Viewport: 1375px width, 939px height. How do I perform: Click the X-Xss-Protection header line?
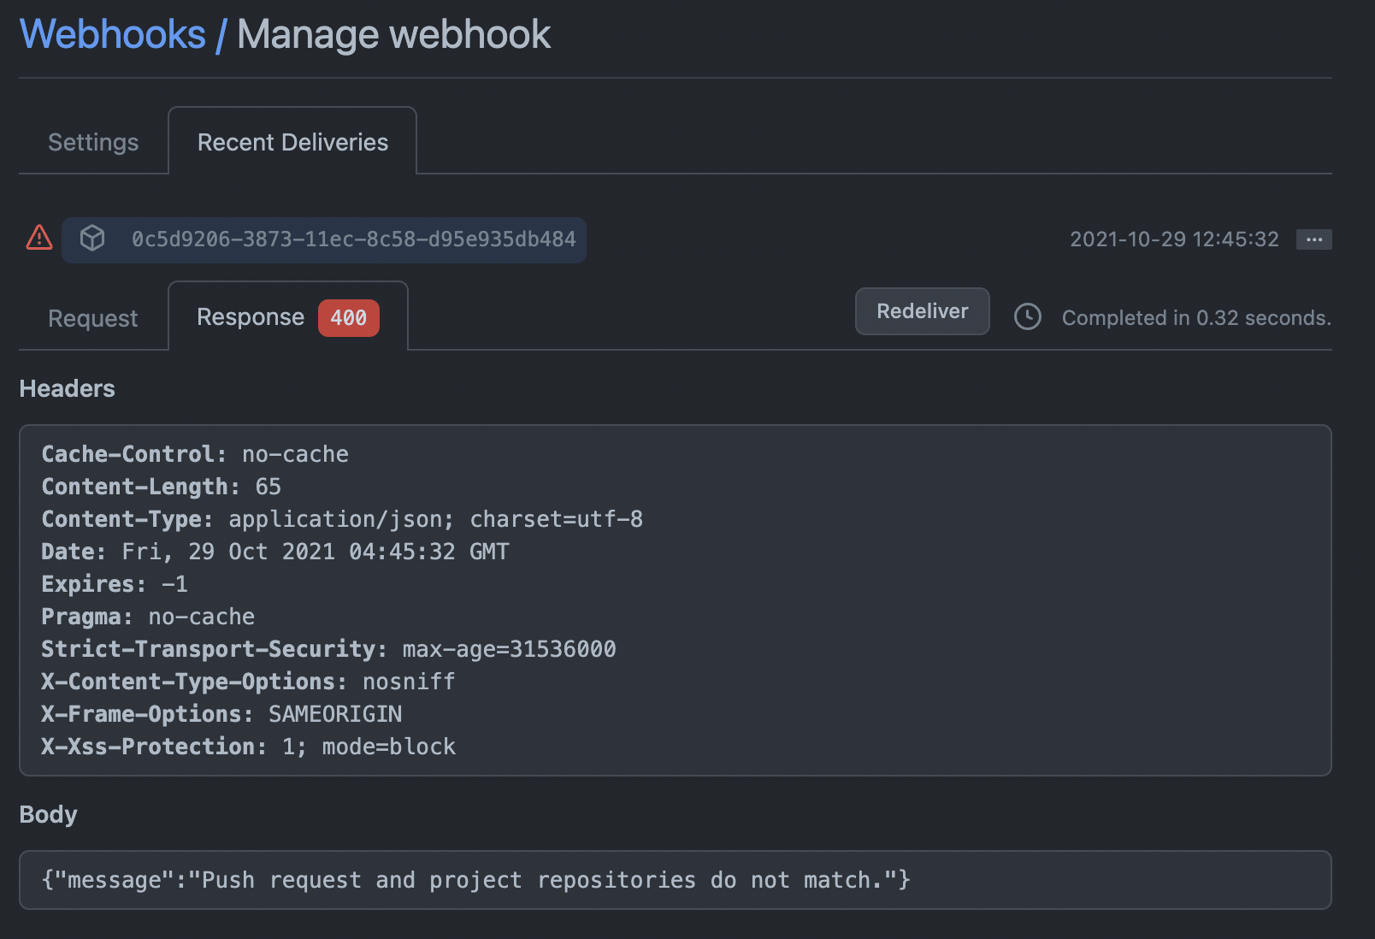(249, 747)
